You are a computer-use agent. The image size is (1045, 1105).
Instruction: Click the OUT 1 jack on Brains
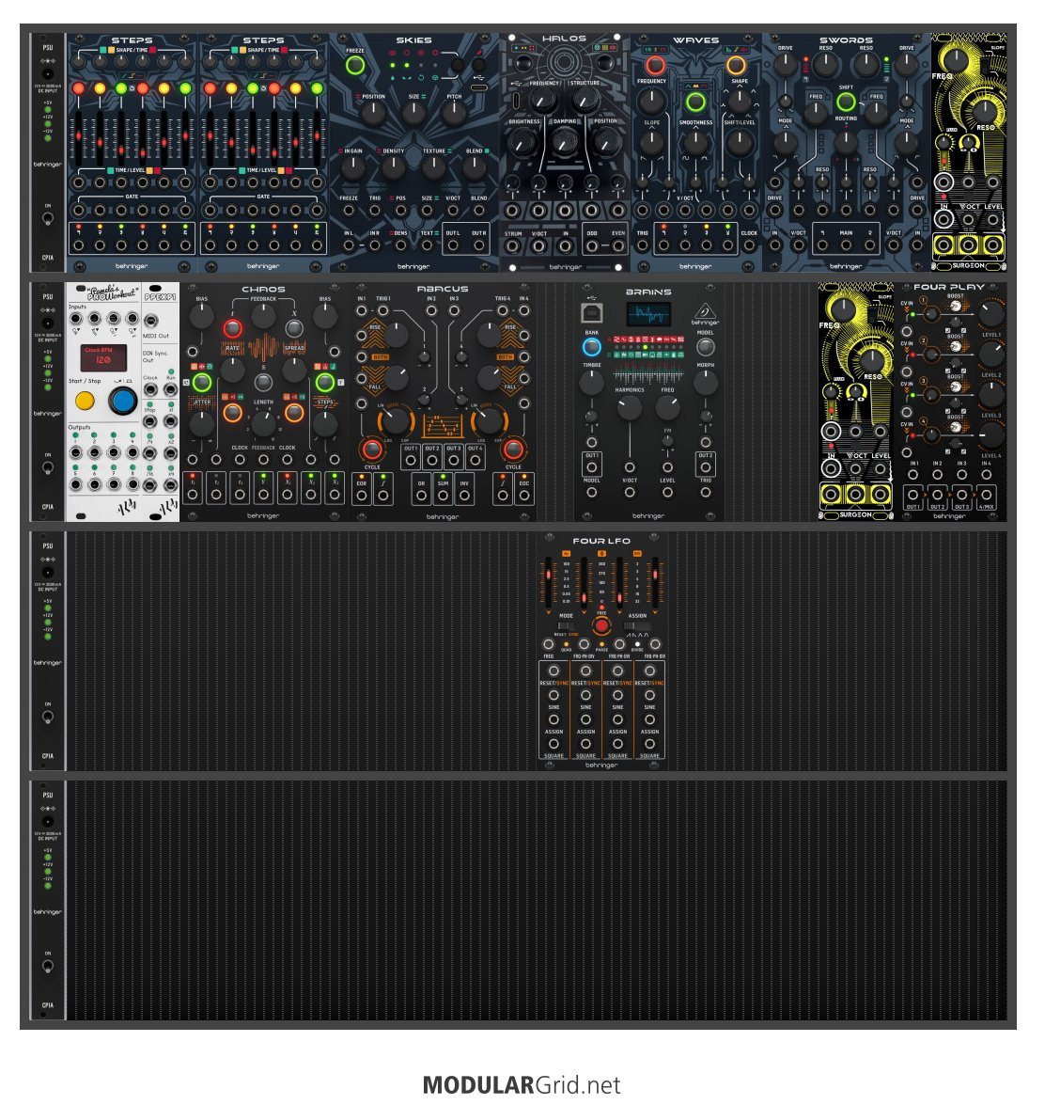591,466
